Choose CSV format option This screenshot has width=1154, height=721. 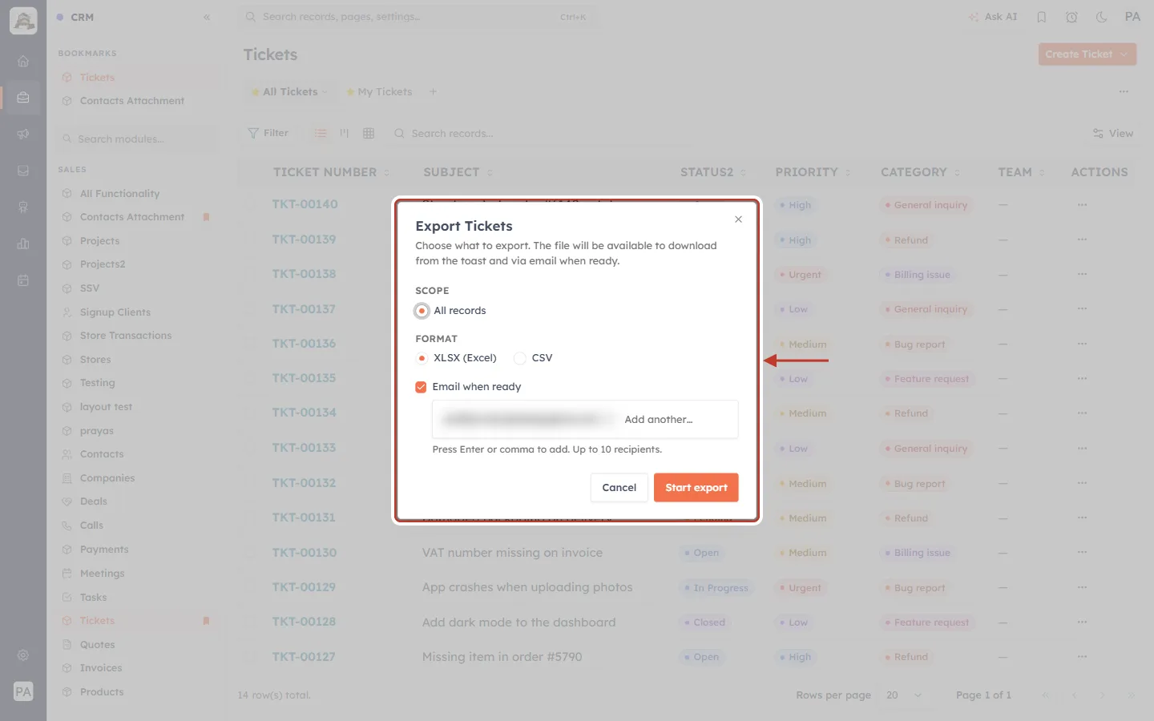(520, 358)
